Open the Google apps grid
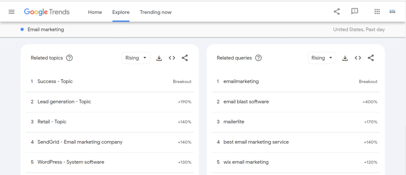 click(377, 11)
